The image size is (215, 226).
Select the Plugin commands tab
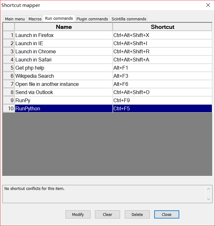(x=92, y=19)
